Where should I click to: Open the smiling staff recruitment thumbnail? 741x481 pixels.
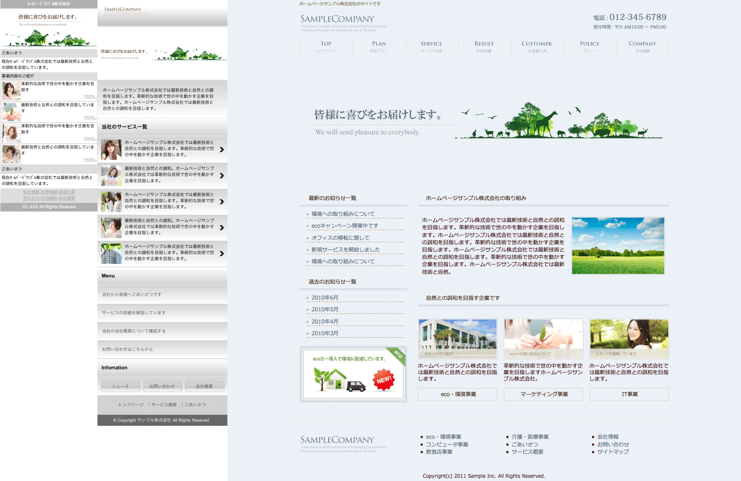coord(629,339)
